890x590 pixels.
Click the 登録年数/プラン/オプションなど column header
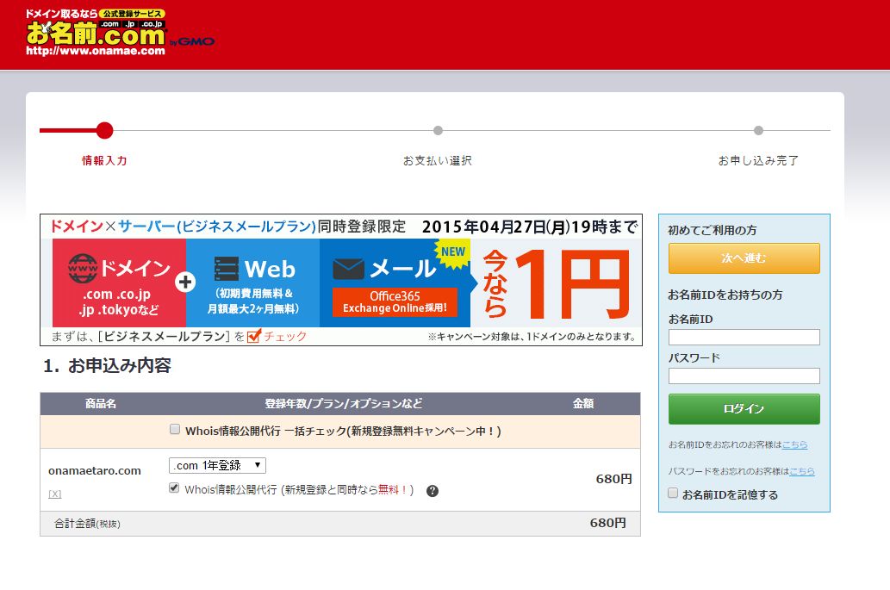coord(344,403)
